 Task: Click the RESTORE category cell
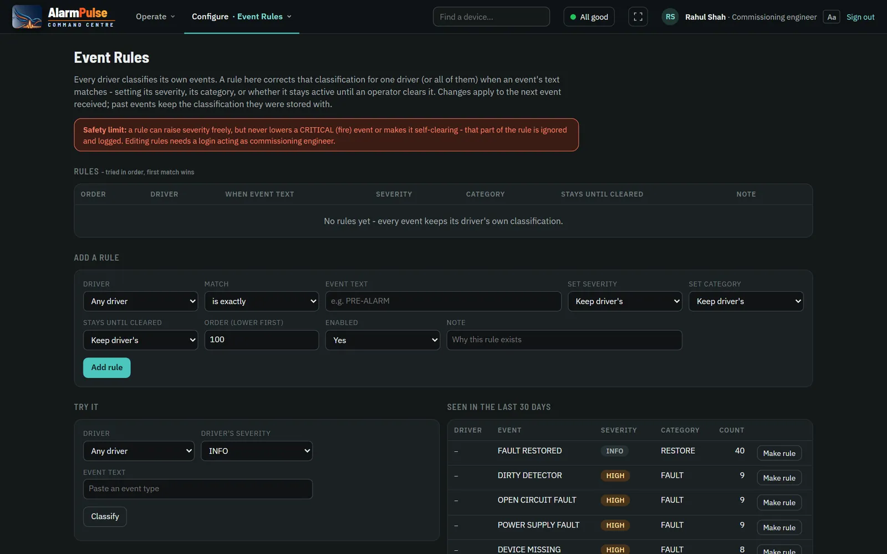click(677, 450)
